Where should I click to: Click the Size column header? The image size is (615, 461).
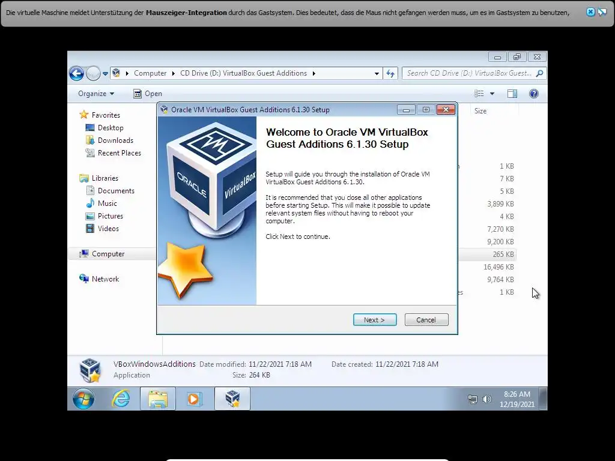(494, 111)
